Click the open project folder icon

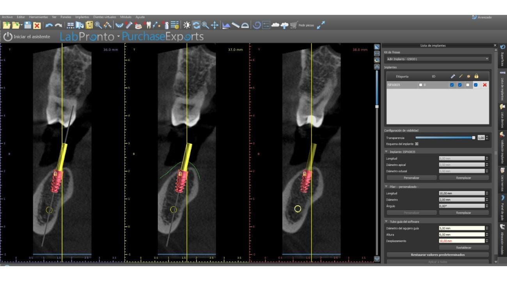(16, 25)
